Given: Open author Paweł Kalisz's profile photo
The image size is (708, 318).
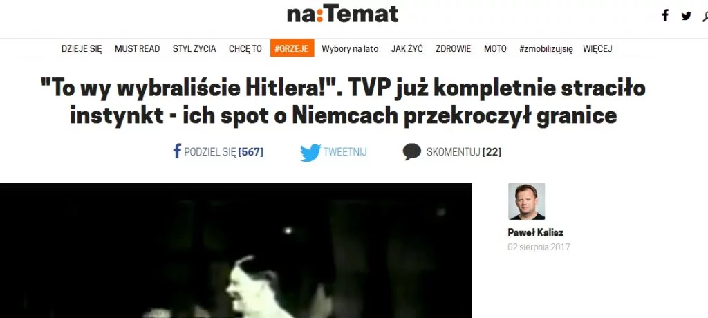Looking at the screenshot, I should [526, 201].
